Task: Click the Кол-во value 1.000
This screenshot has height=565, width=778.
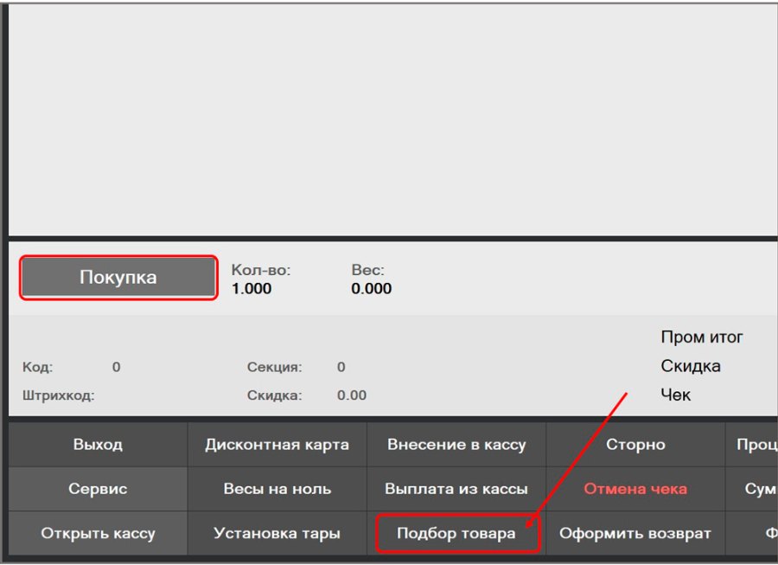Action: click(x=252, y=288)
